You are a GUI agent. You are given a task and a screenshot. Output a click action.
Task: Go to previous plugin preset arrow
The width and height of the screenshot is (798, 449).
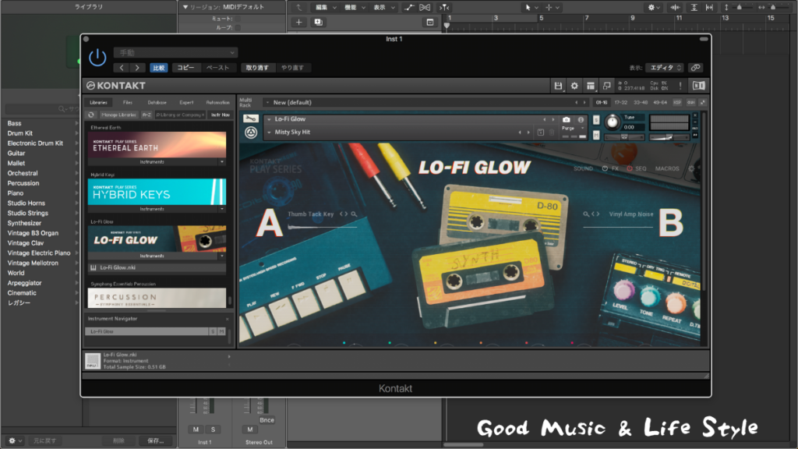(x=122, y=68)
